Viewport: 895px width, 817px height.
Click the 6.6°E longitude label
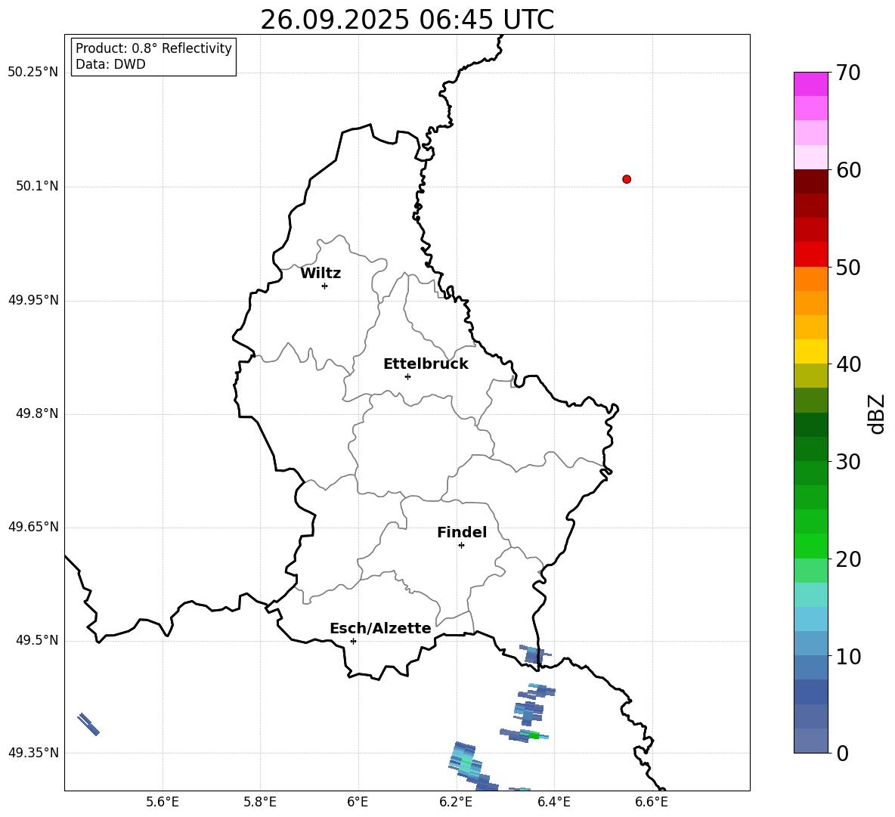pos(652,802)
